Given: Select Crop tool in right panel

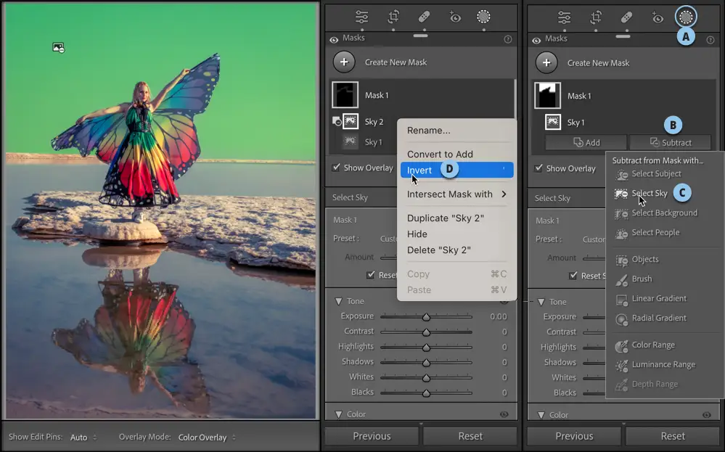Looking at the screenshot, I should [596, 17].
